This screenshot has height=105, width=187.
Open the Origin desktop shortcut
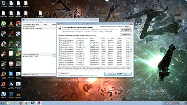pyautogui.click(x=4, y=85)
